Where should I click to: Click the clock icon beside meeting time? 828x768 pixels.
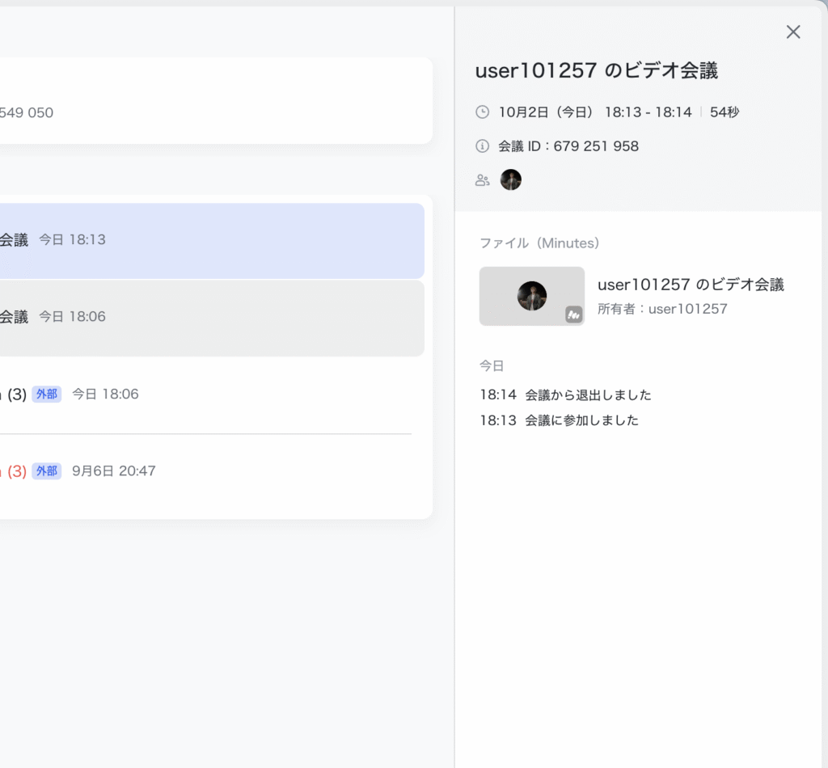click(x=483, y=112)
